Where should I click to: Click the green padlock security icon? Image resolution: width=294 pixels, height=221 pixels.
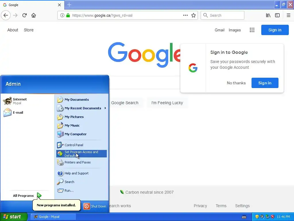coord(68,15)
